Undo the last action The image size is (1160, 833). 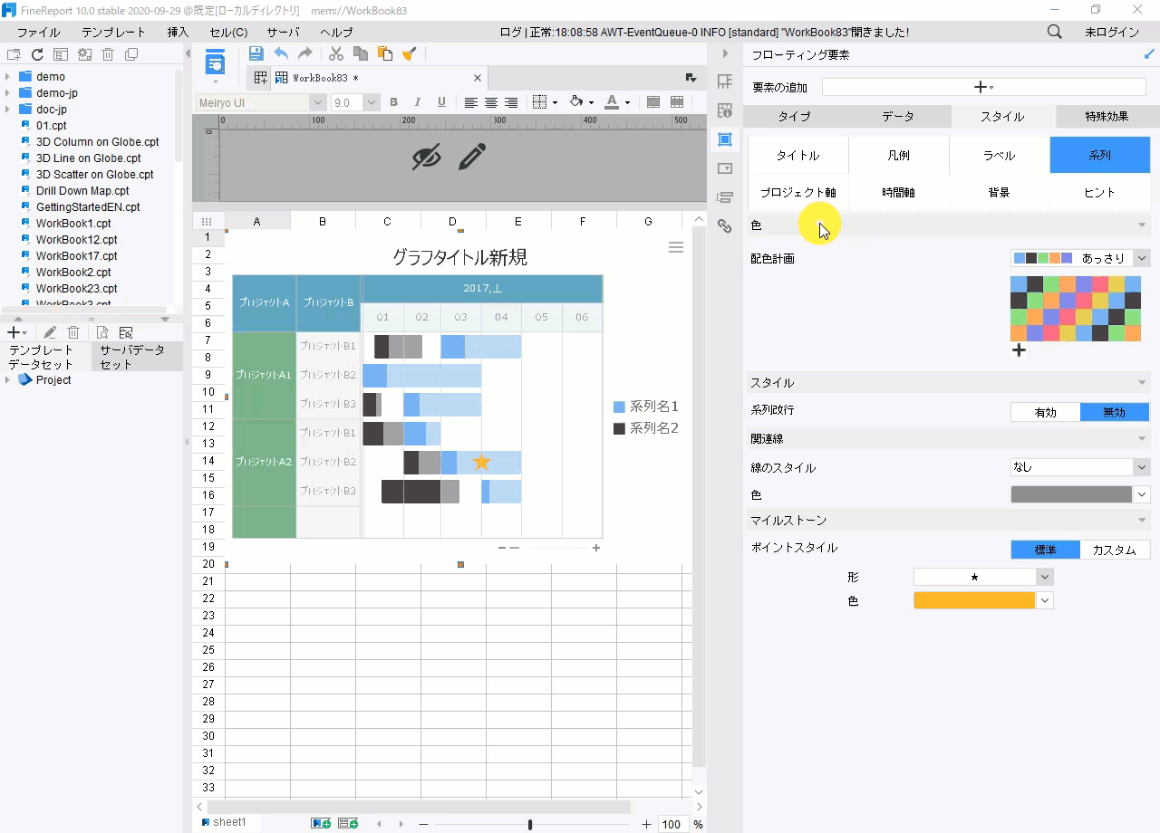pyautogui.click(x=281, y=54)
